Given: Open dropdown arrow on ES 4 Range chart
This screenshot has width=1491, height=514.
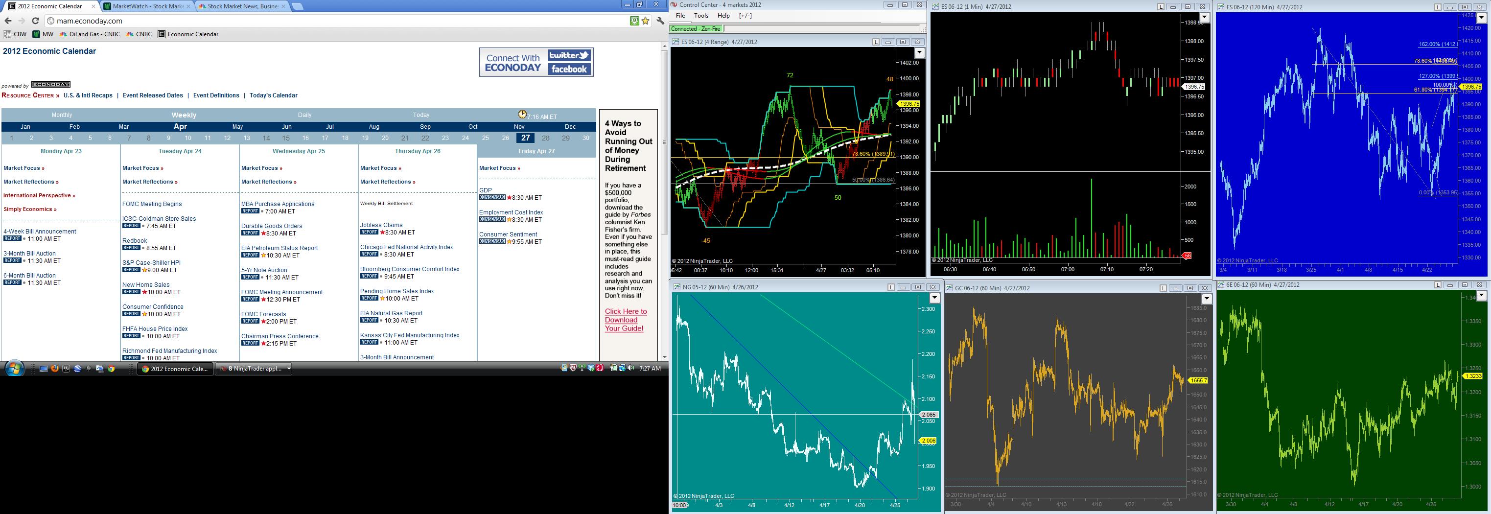Looking at the screenshot, I should pos(919,53).
